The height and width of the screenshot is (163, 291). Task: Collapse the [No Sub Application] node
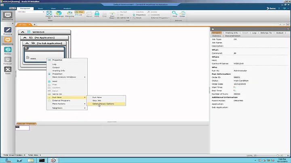[x=27, y=43]
